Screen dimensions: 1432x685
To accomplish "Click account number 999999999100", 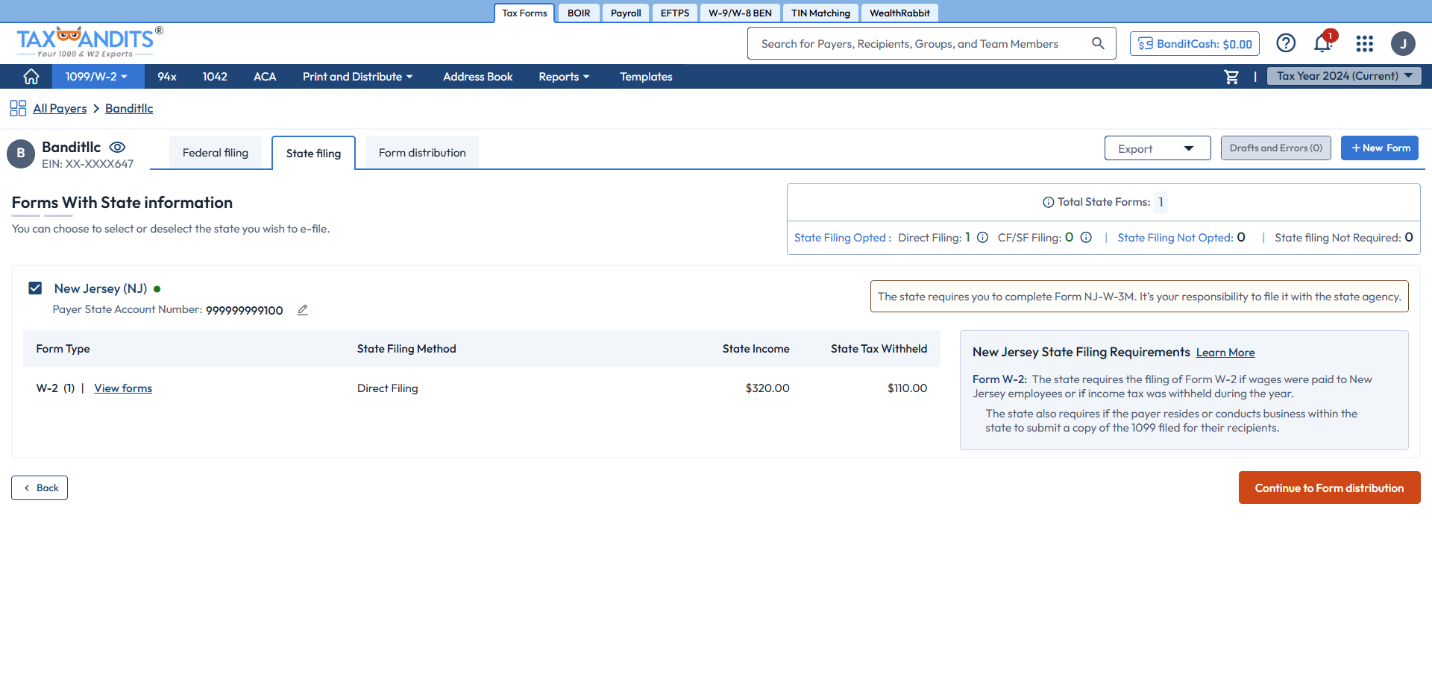I will 245,310.
